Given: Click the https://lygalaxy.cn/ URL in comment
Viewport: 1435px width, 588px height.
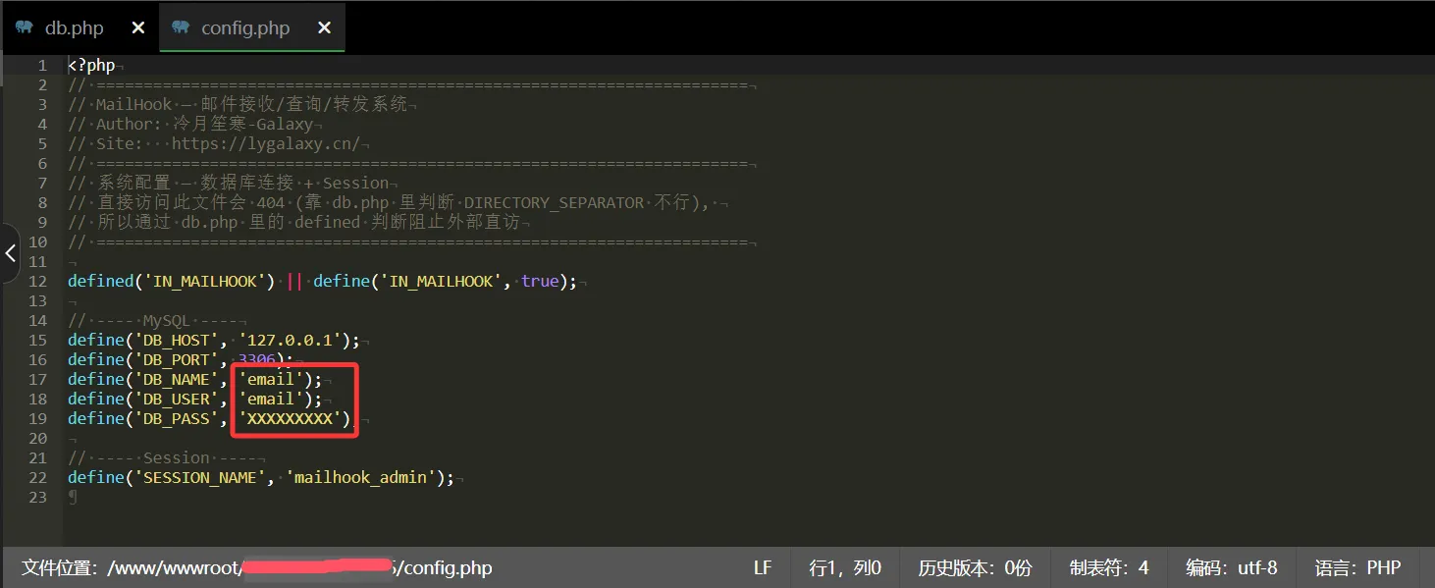Looking at the screenshot, I should coord(266,143).
